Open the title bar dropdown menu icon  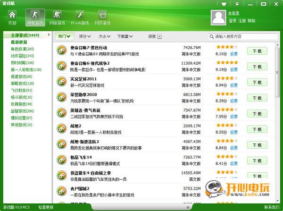pyautogui.click(x=237, y=4)
